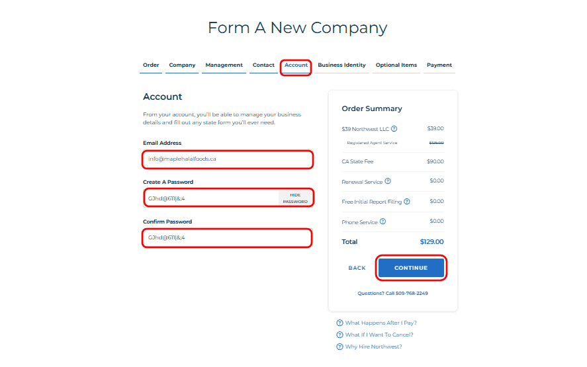Expand Why Hire Northwest question

(x=373, y=347)
